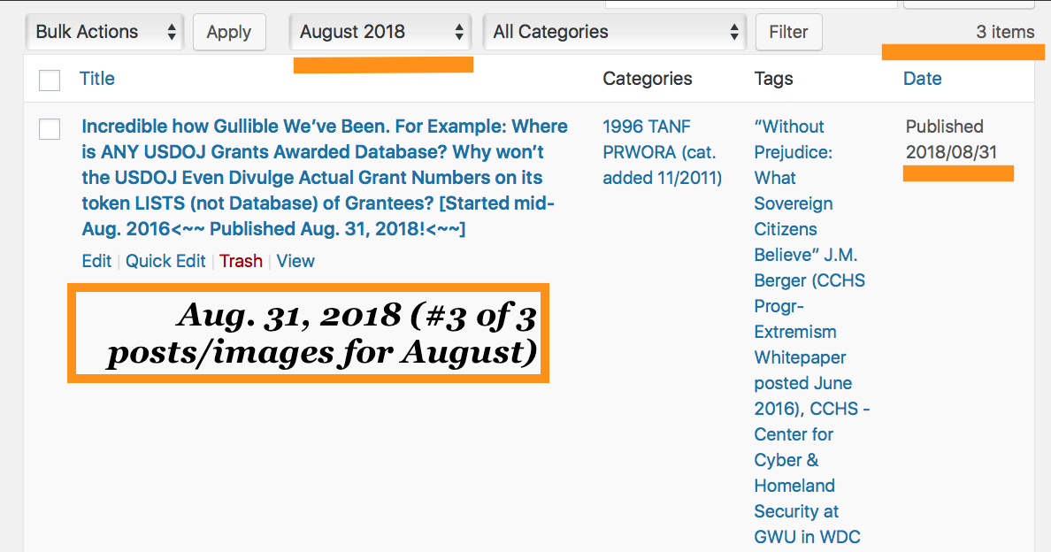Click the Without Prejudice tag link
The width and height of the screenshot is (1051, 552).
788,126
